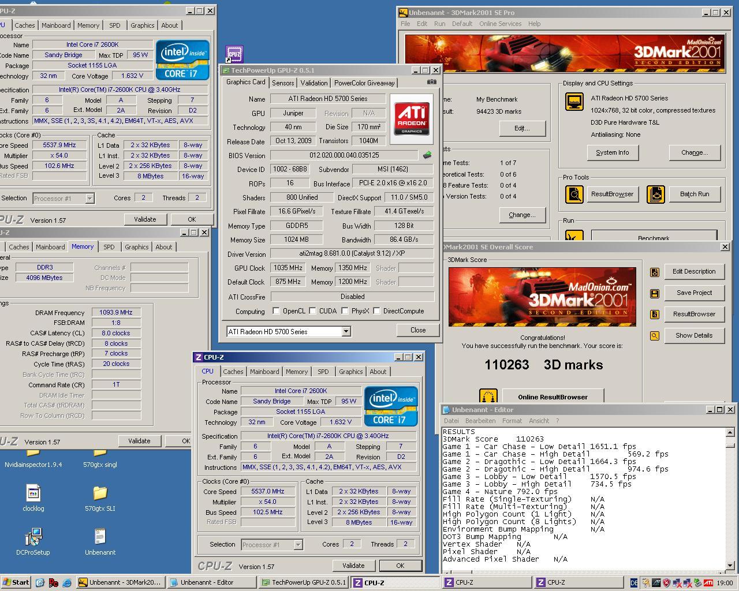739x591 pixels.
Task: Click the ATI tray icon in system tray
Action: [x=708, y=583]
